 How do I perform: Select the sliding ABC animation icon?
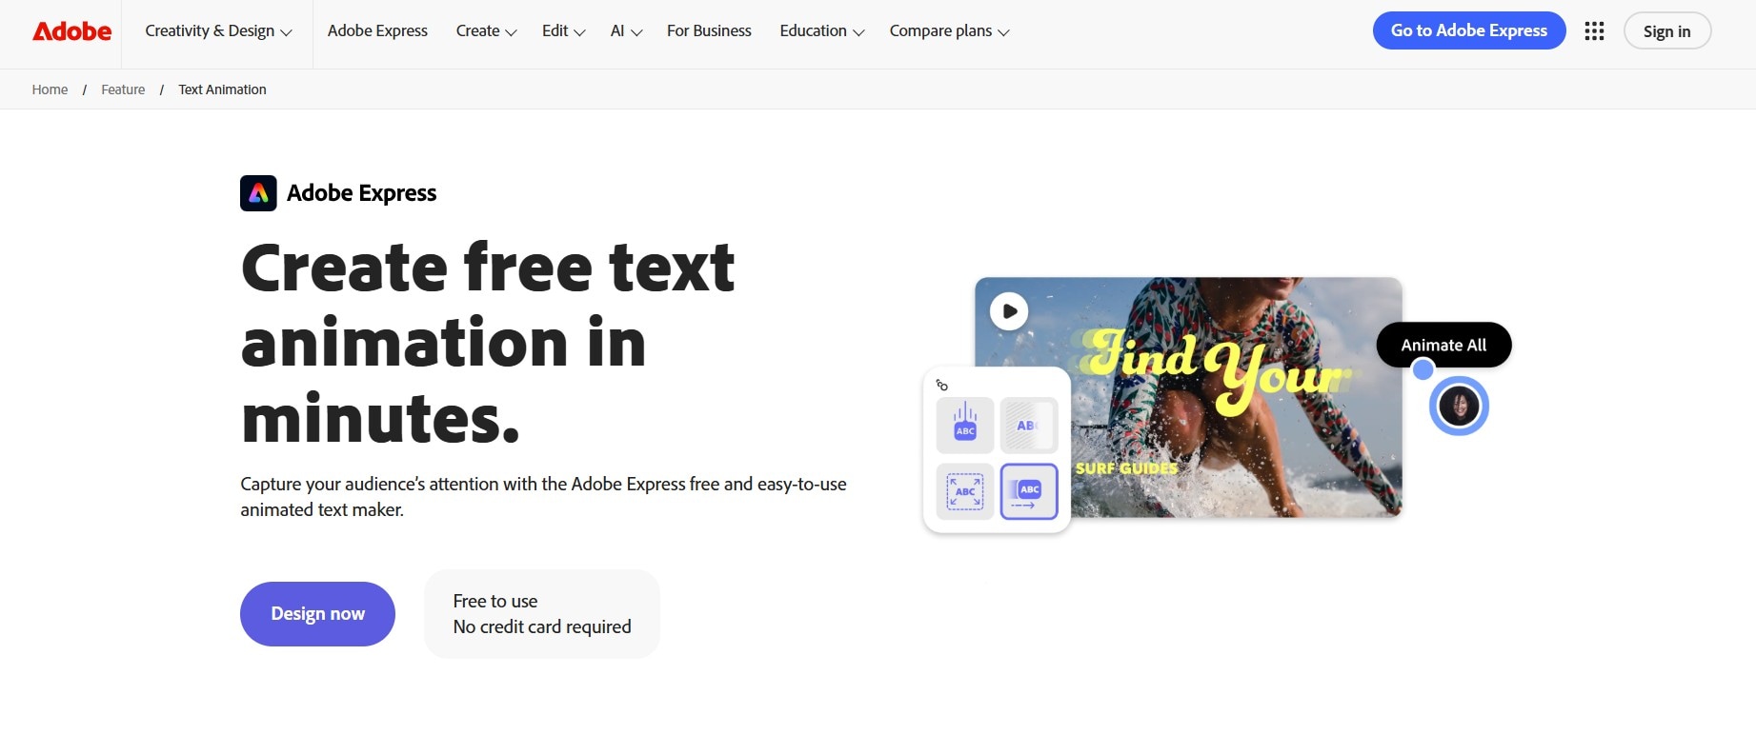(x=1029, y=491)
